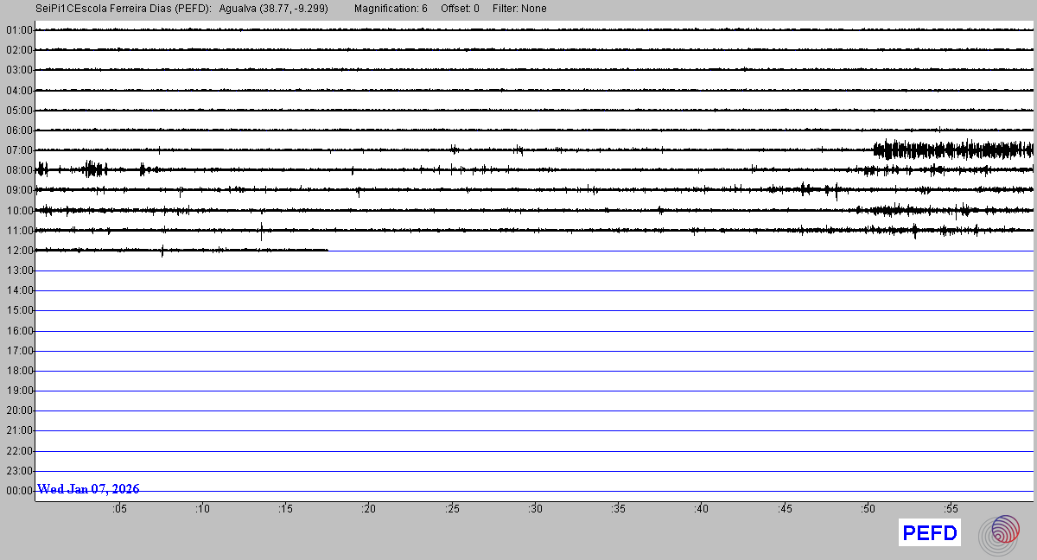Click the :30 minute axis marker

tap(536, 509)
